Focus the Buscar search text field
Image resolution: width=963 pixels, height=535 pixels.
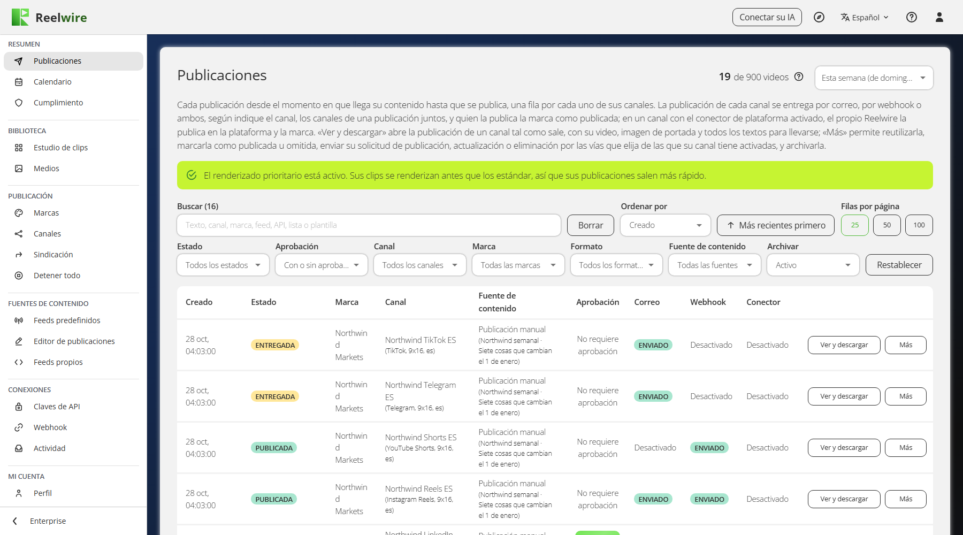pos(369,225)
